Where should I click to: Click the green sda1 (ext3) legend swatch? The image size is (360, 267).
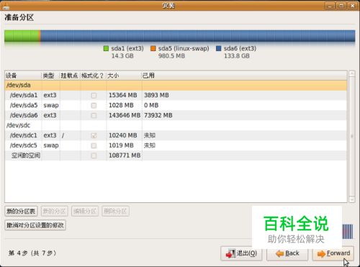click(x=106, y=48)
